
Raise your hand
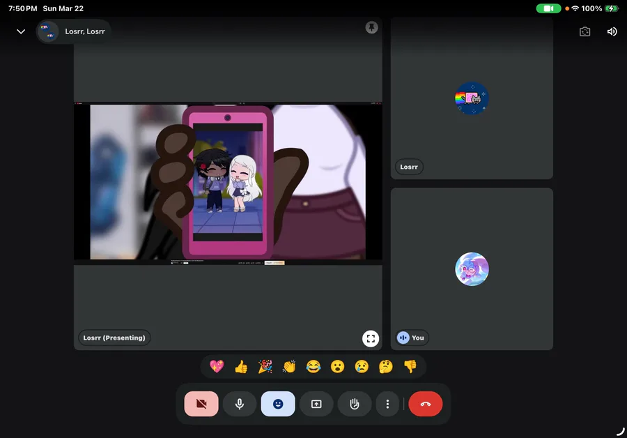point(355,404)
